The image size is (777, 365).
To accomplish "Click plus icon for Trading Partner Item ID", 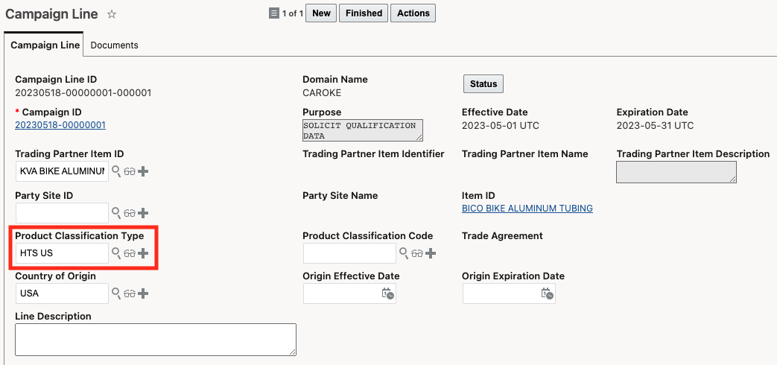I will pyautogui.click(x=144, y=171).
